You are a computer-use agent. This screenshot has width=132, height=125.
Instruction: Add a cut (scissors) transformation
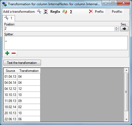click(x=39, y=12)
